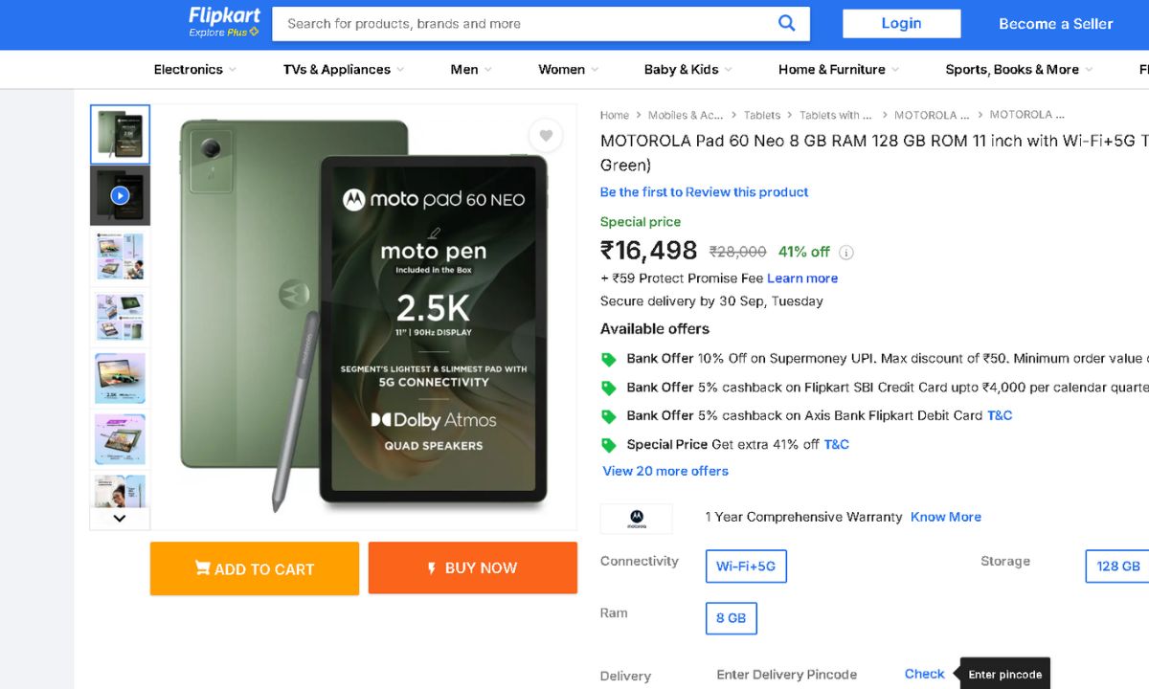Image resolution: width=1149 pixels, height=689 pixels.
Task: Click the price info icon beside 41% off
Action: (x=846, y=253)
